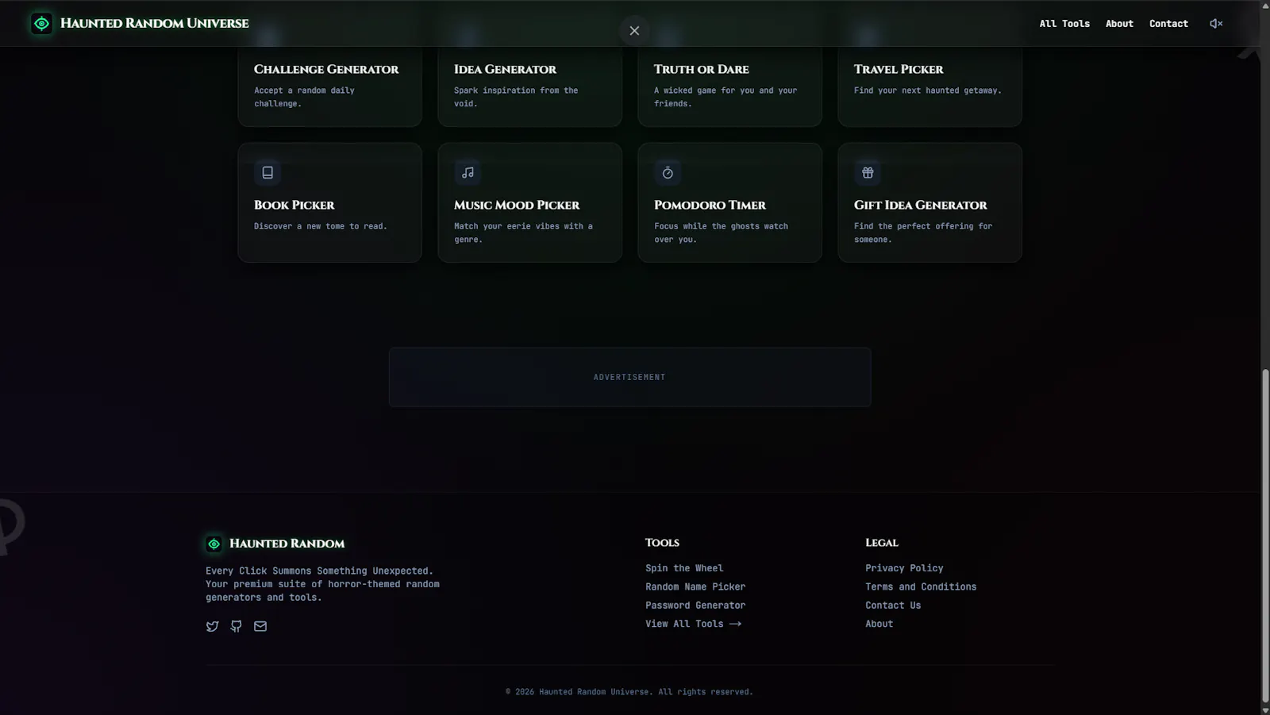Open Contact Us footer link

pyautogui.click(x=893, y=605)
